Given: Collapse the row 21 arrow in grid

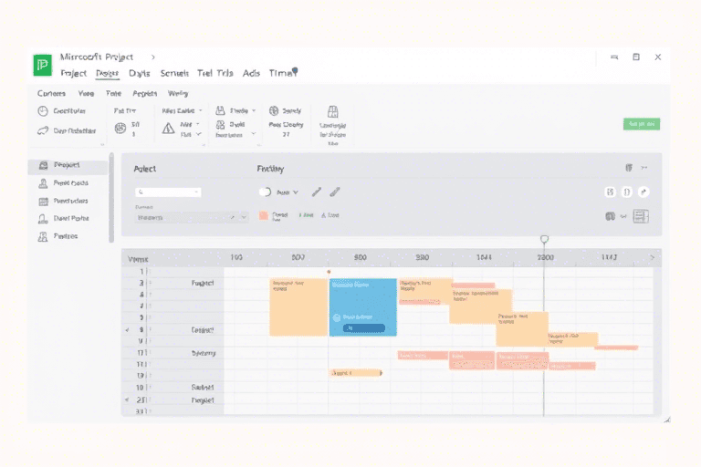Looking at the screenshot, I should coord(127,400).
